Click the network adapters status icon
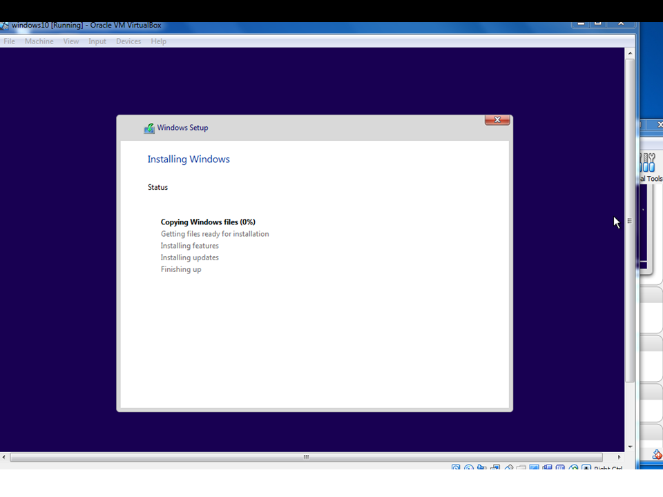 [494, 468]
